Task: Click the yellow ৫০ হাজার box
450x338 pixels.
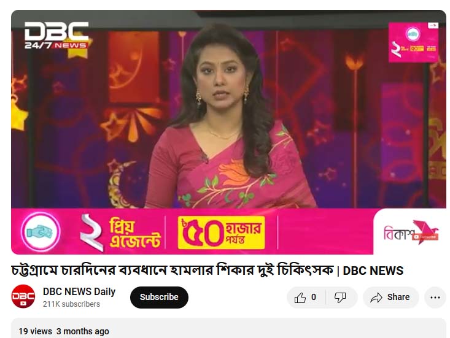Action: click(x=221, y=232)
